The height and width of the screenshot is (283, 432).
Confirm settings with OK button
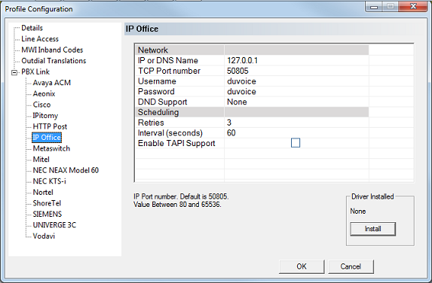click(302, 266)
